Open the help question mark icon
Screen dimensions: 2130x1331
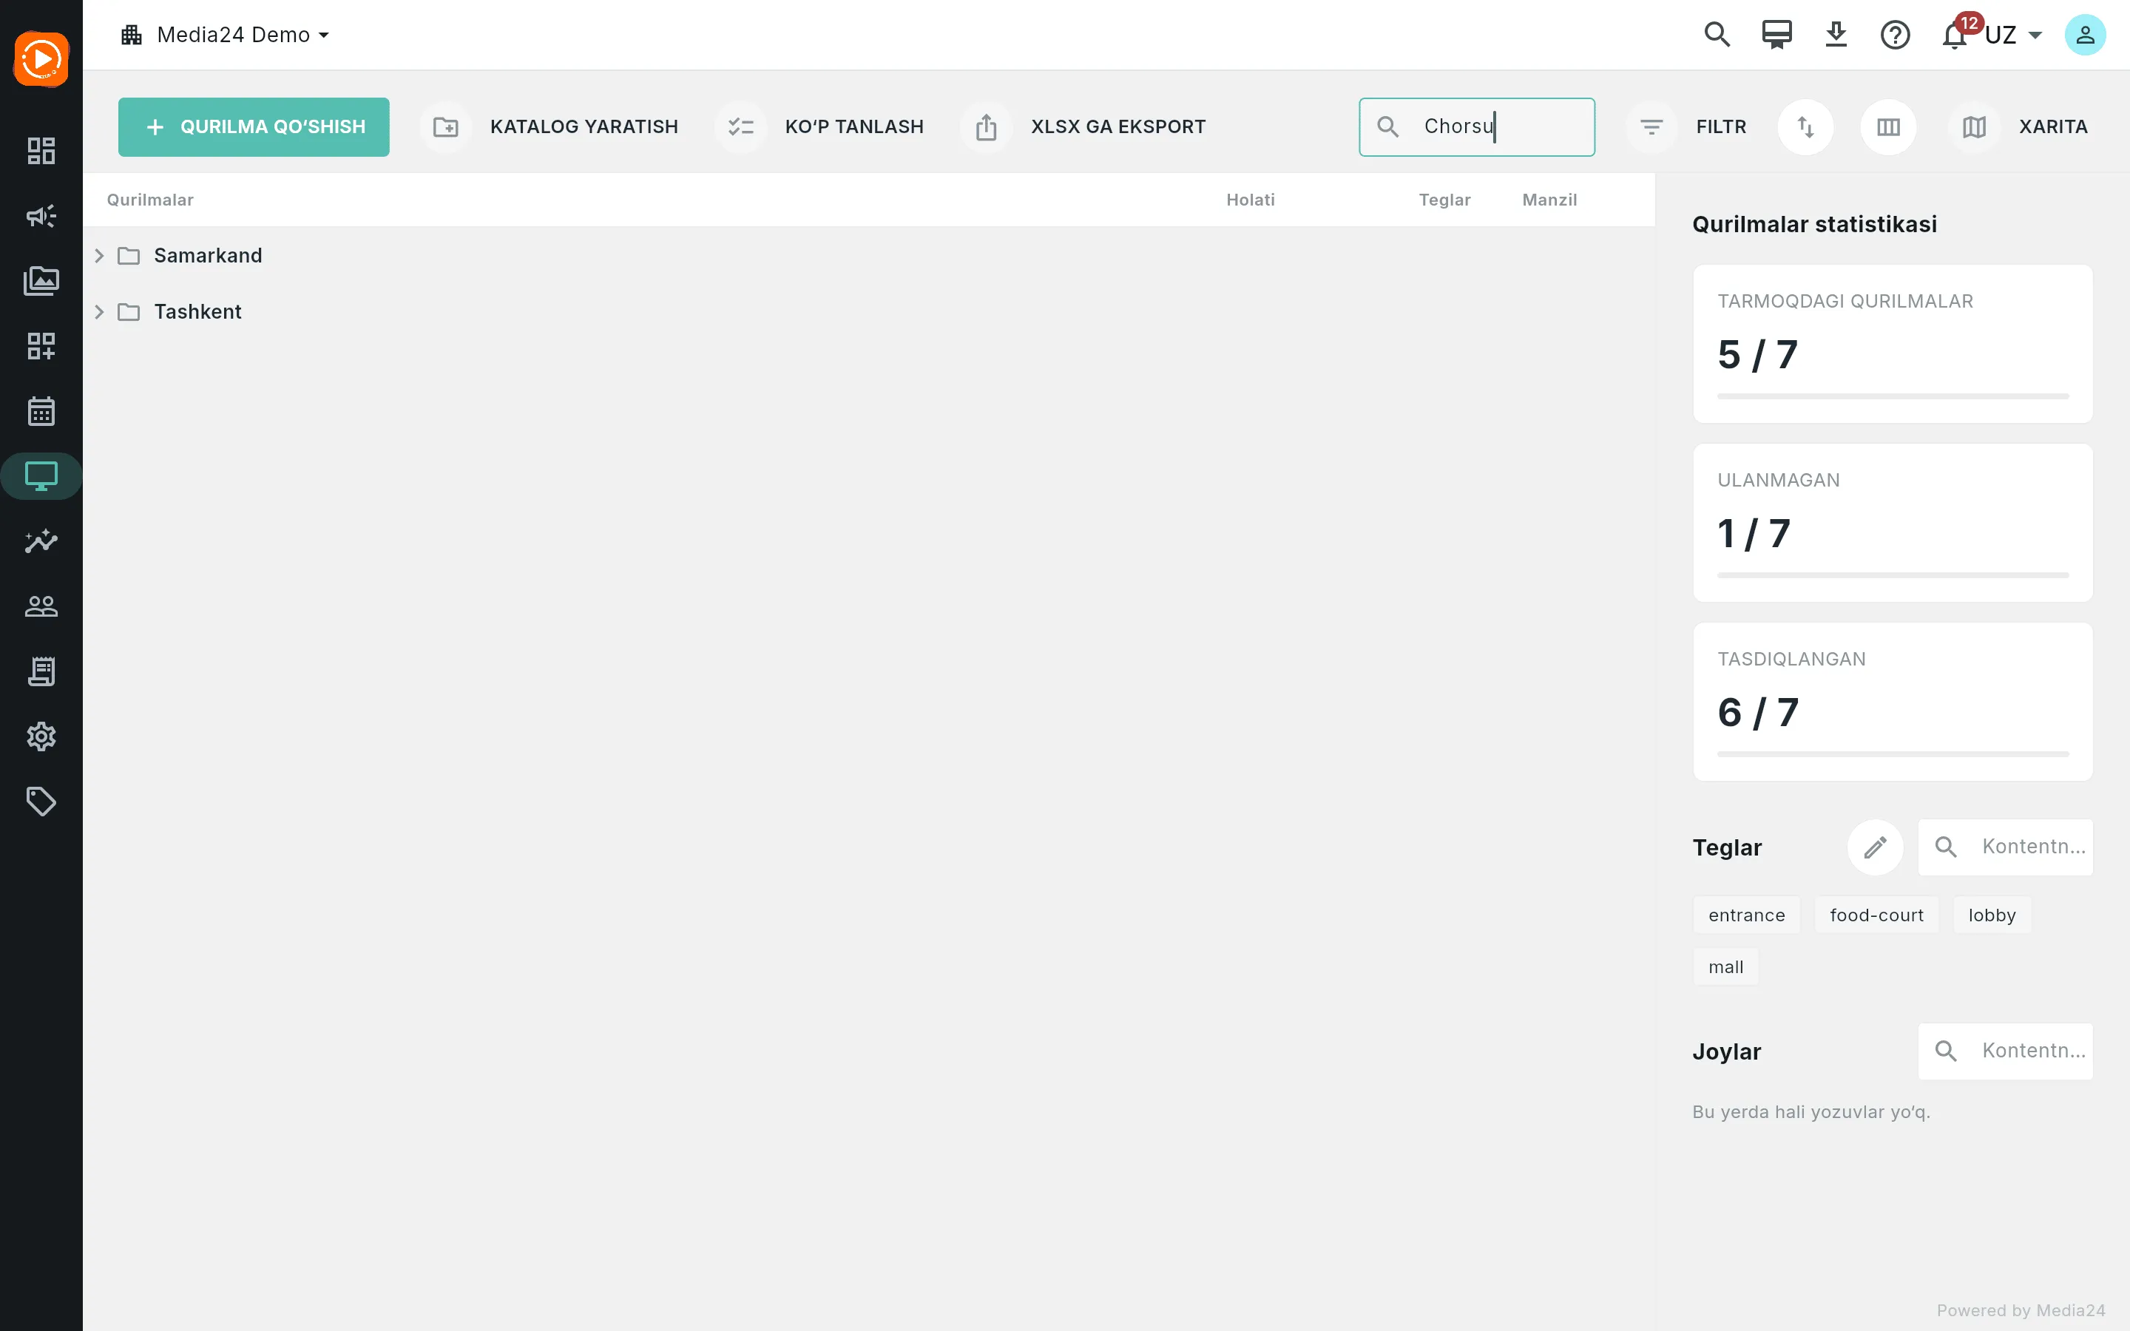(1895, 35)
